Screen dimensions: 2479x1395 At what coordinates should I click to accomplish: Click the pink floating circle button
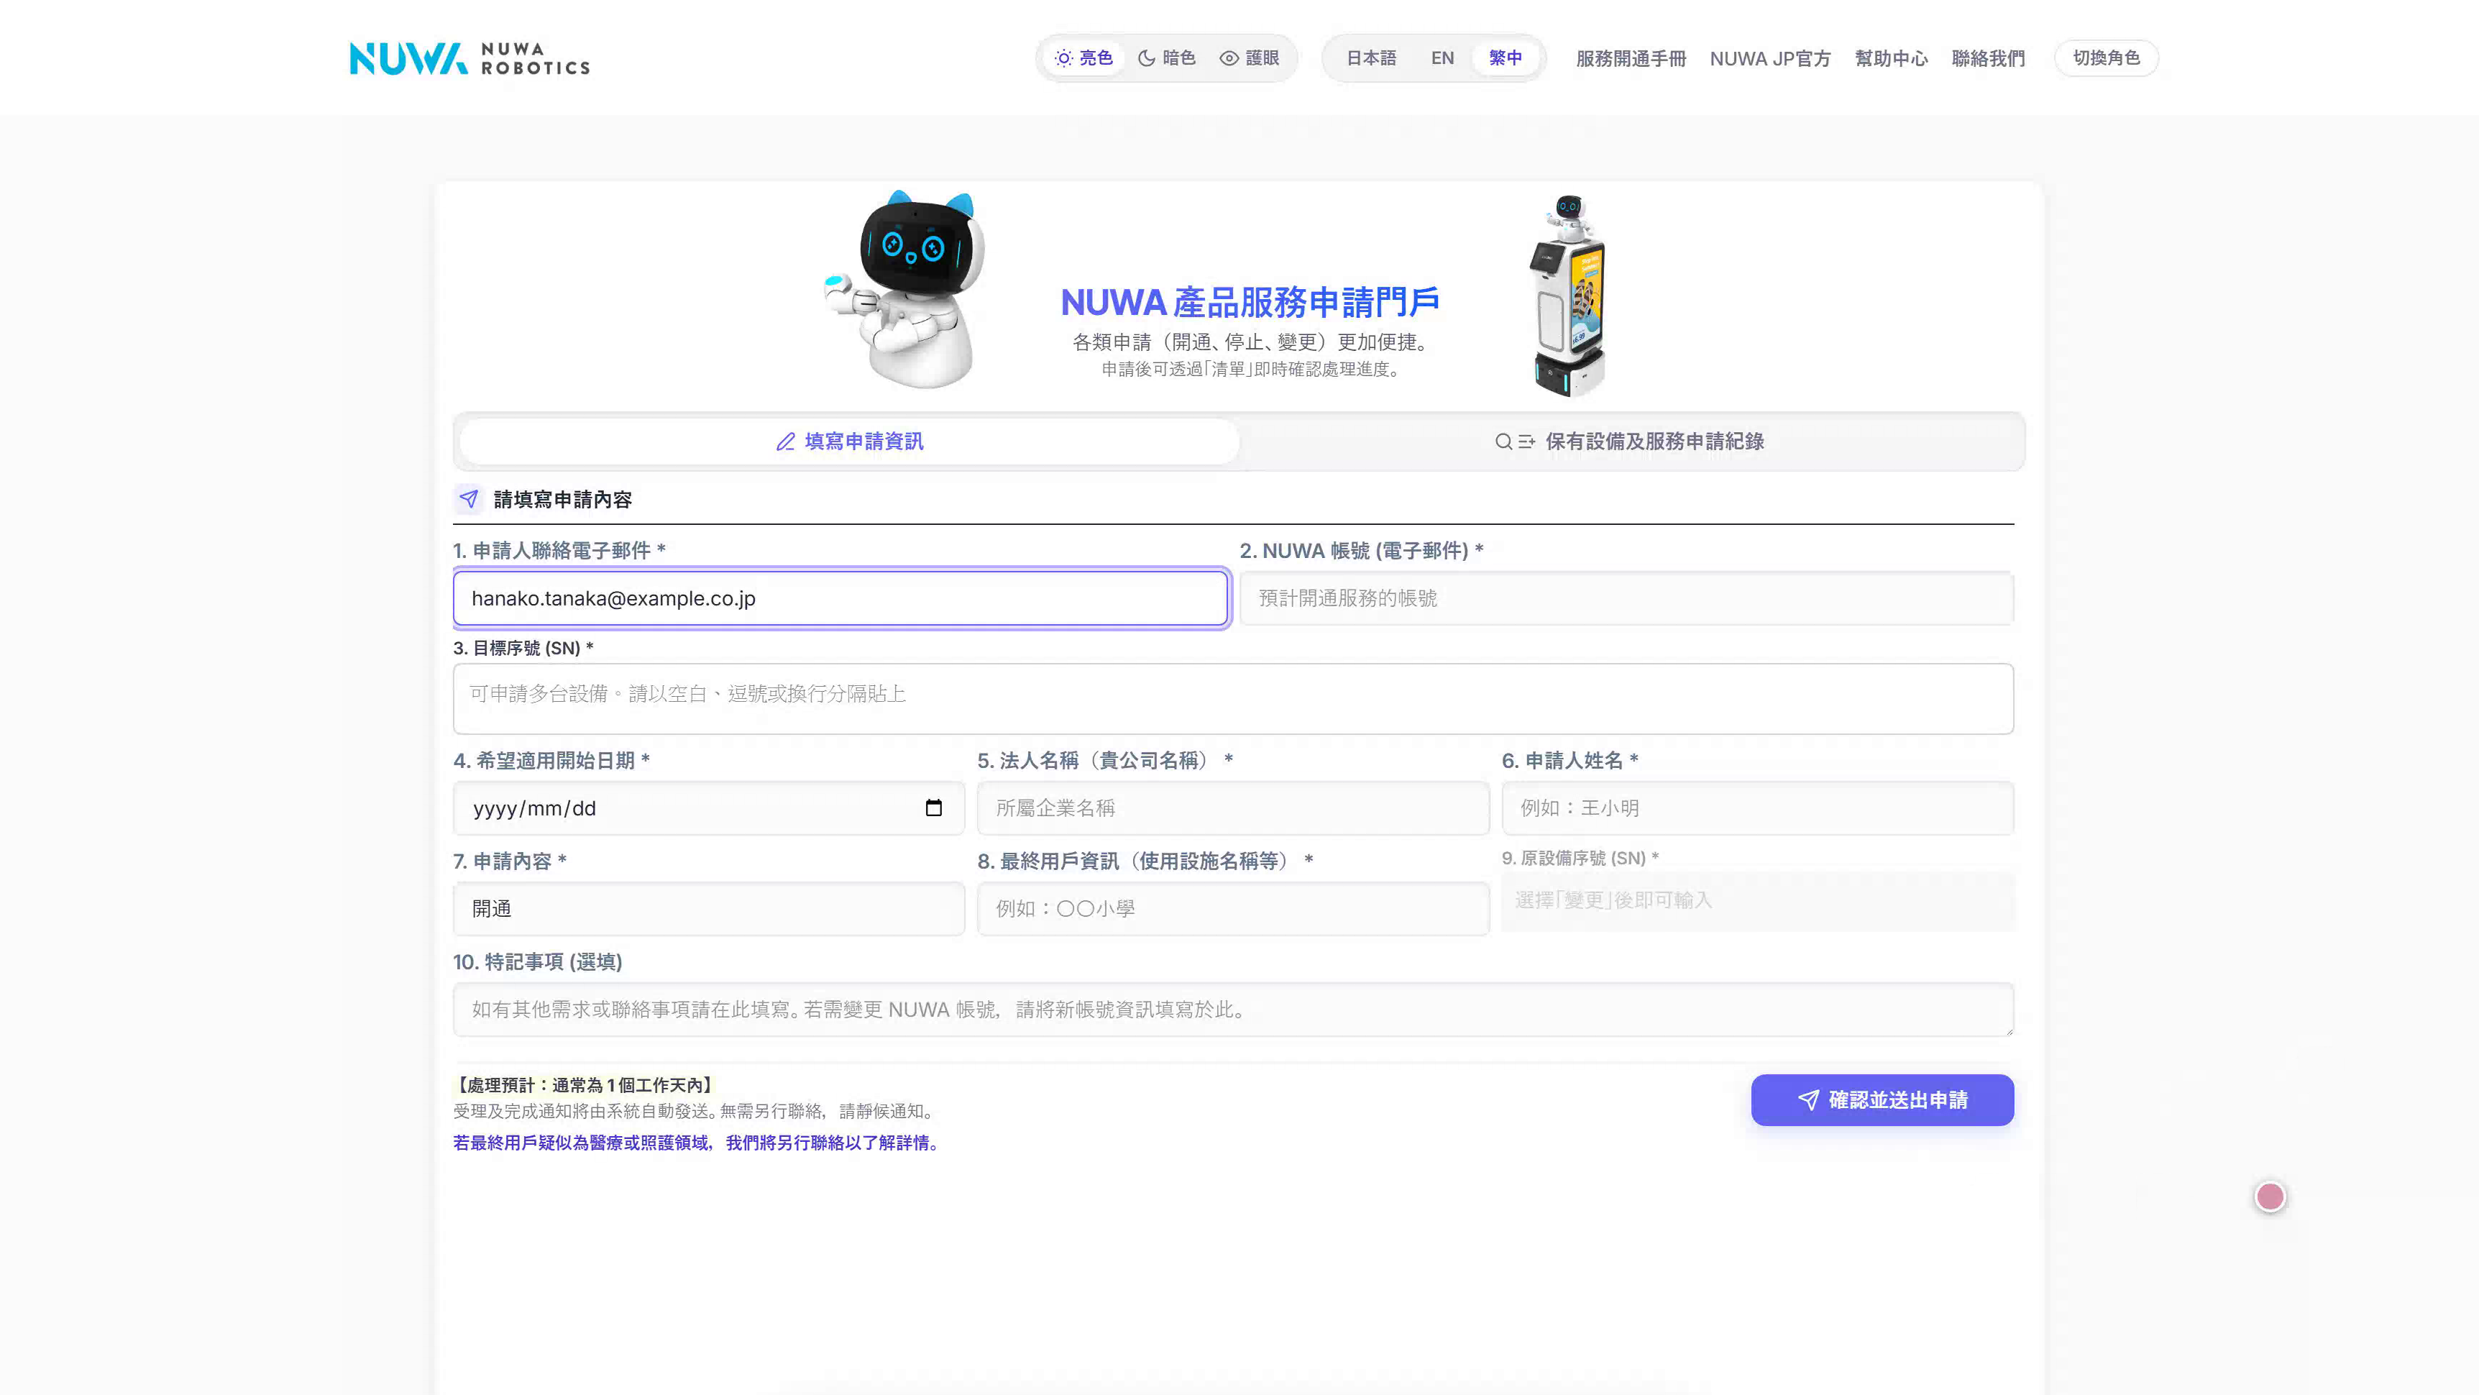tap(2270, 1197)
